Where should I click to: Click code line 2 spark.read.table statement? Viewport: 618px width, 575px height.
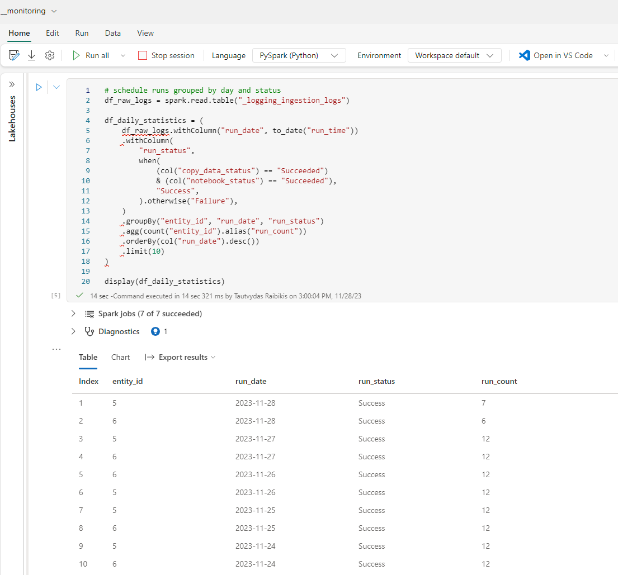point(227,101)
